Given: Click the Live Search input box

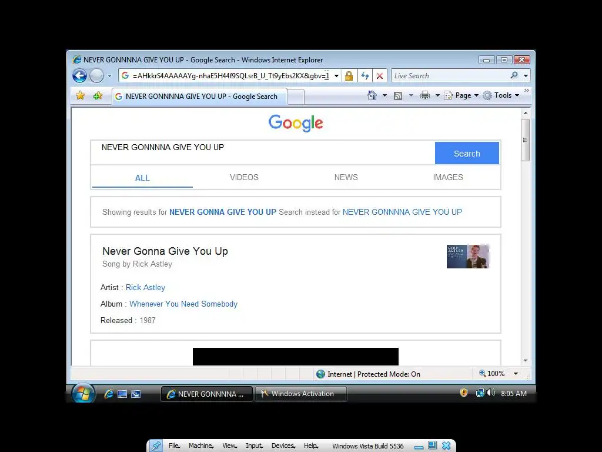Looking at the screenshot, I should point(449,76).
